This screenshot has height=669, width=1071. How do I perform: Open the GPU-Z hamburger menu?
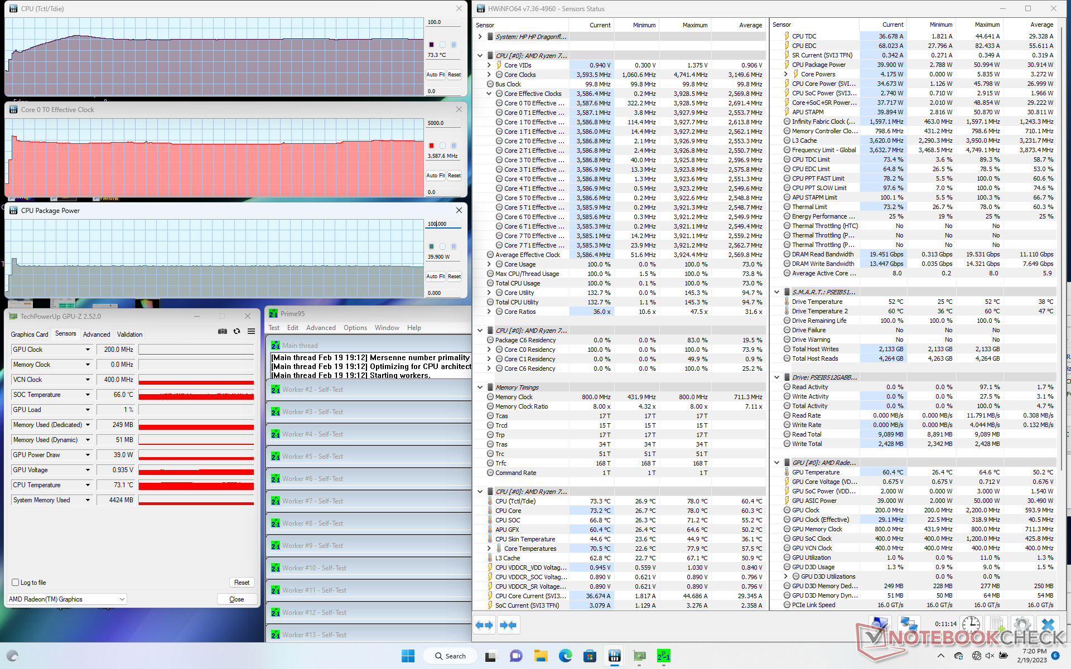[x=252, y=331]
